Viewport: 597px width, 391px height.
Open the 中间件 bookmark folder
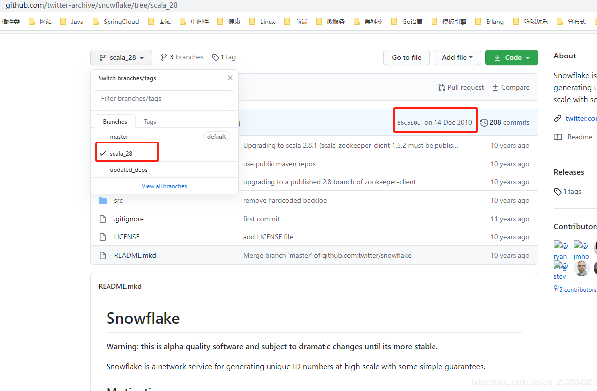(x=194, y=21)
